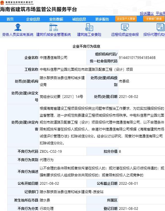
Task: Click 建筑机械安全管理系统 link text
Action: [x=54, y=35]
